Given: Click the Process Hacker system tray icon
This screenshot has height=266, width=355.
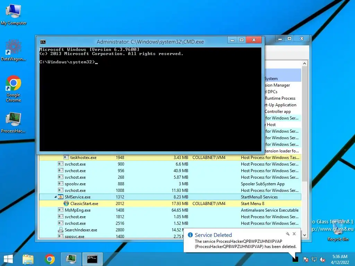Looking at the screenshot, I should [295, 259].
